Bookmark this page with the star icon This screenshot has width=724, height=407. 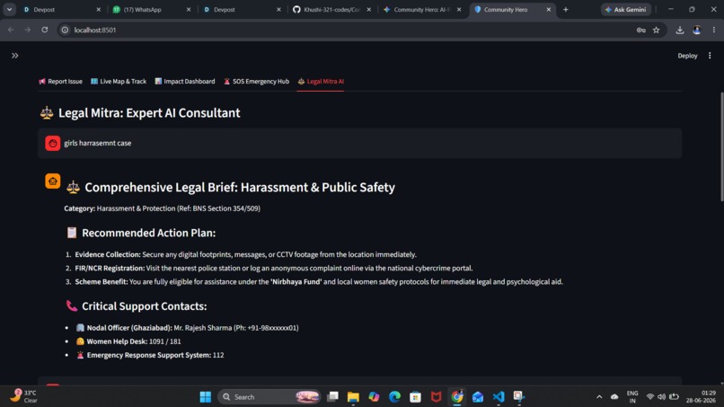click(x=656, y=30)
